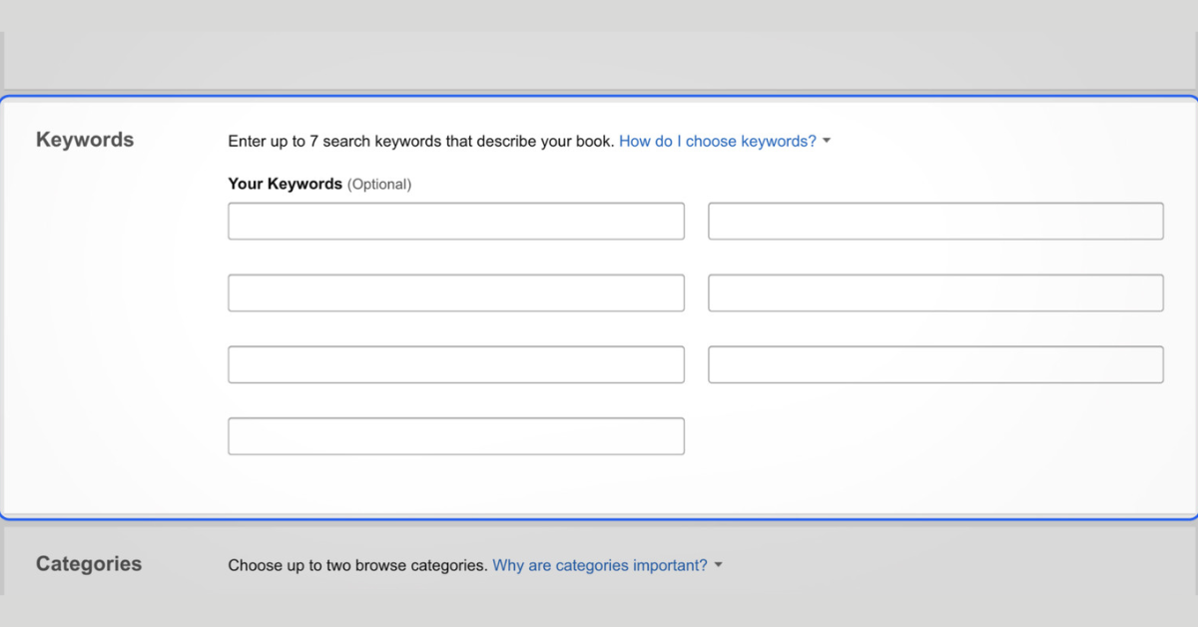This screenshot has height=627, width=1198.
Task: Click the "Enter up to 7 search keywords" instruction
Action: point(420,142)
